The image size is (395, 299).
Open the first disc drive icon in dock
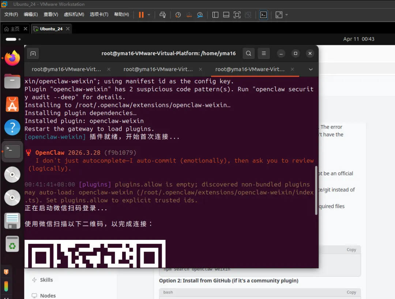click(x=12, y=175)
